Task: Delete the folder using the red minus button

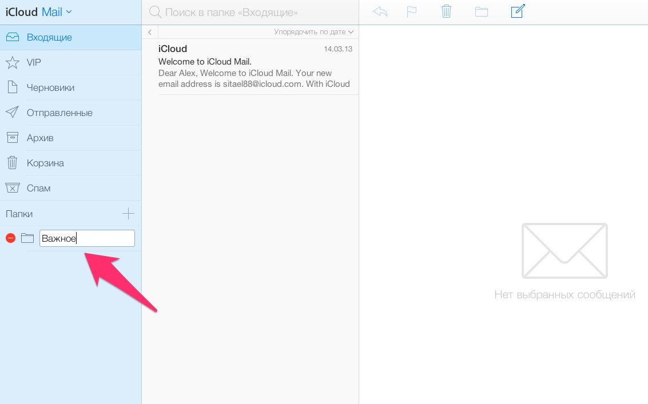Action: (x=11, y=238)
